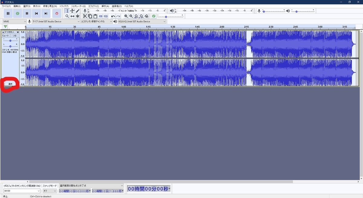Start playback with the green Play button
363x198 pixels.
(x=18, y=13)
